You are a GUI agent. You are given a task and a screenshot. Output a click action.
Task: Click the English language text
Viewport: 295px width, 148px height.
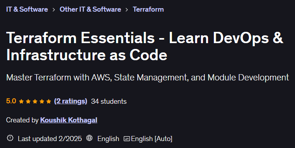pos(108,139)
